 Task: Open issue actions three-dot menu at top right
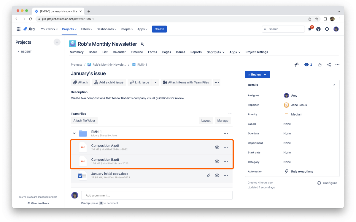337,64
